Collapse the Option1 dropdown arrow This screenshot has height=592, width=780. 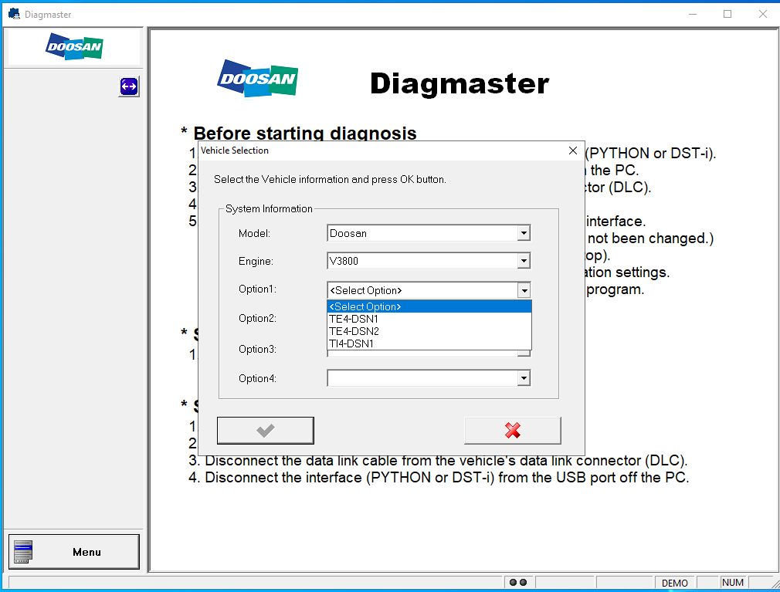pyautogui.click(x=524, y=290)
